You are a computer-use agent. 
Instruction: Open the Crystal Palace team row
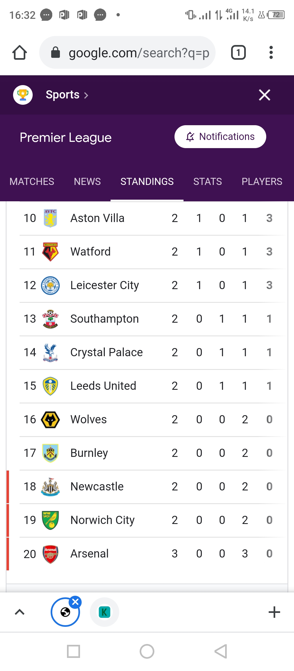click(x=106, y=352)
